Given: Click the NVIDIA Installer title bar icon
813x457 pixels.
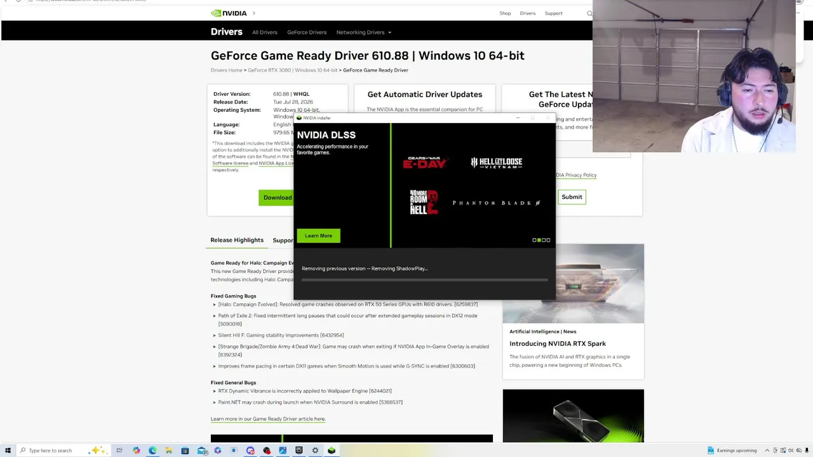Looking at the screenshot, I should click(299, 118).
